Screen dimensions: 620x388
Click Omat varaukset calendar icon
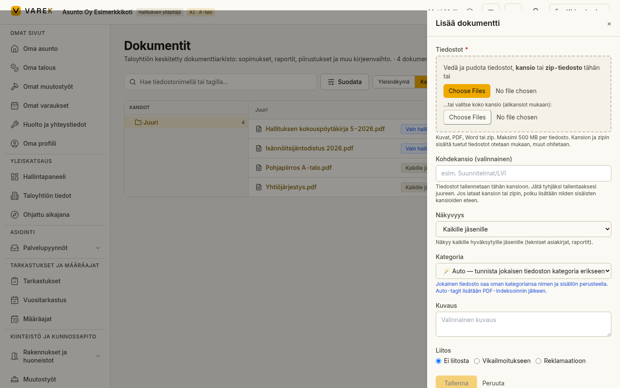[x=15, y=106]
